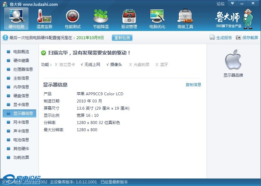Click the 保存截屏 save screenshot link

[x=247, y=38]
